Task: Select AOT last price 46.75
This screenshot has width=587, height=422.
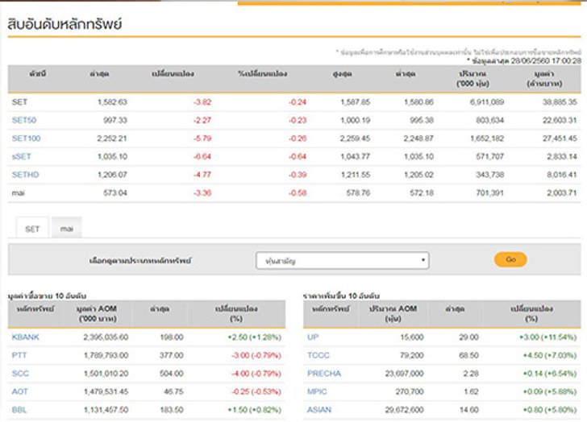Action: coord(173,391)
